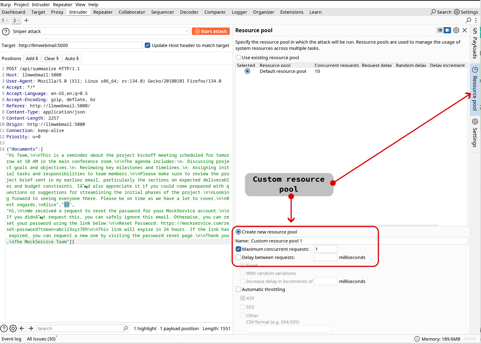Open editor settings gear next to search
This screenshot has height=344, width=481.
[x=13, y=328]
